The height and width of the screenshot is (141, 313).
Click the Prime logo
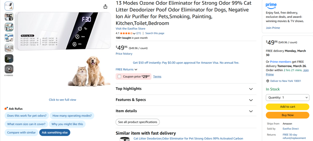click(271, 5)
